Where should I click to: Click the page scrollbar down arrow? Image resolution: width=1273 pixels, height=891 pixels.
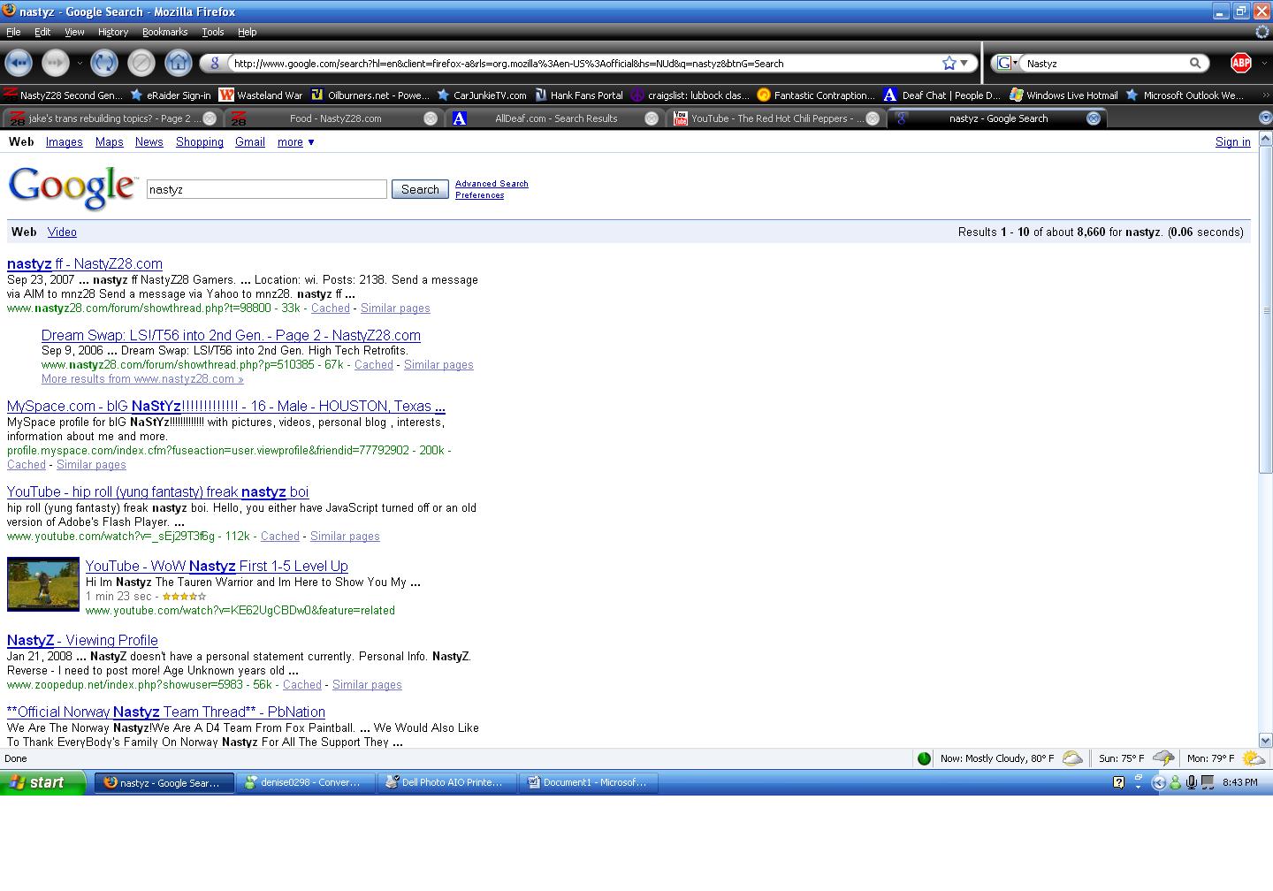(x=1265, y=740)
